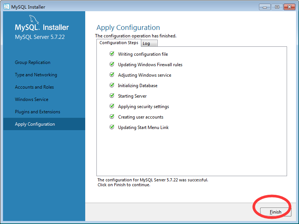The height and width of the screenshot is (224, 299).
Task: Click check icon for Updating Start Menu Link
Action: click(112, 127)
